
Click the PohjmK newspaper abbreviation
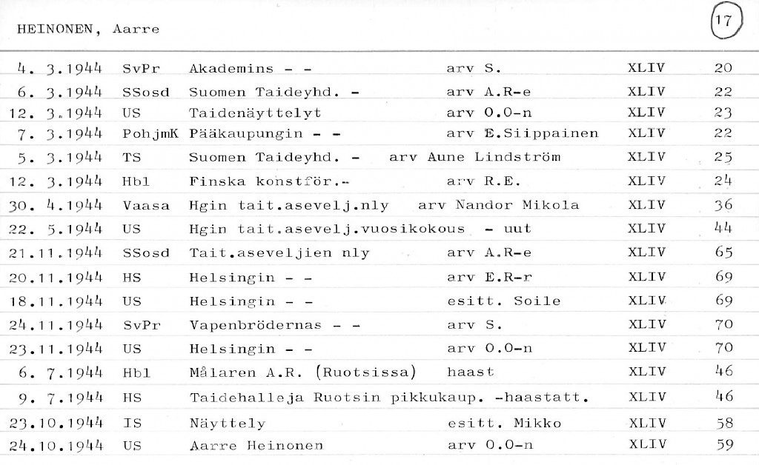pyautogui.click(x=150, y=133)
